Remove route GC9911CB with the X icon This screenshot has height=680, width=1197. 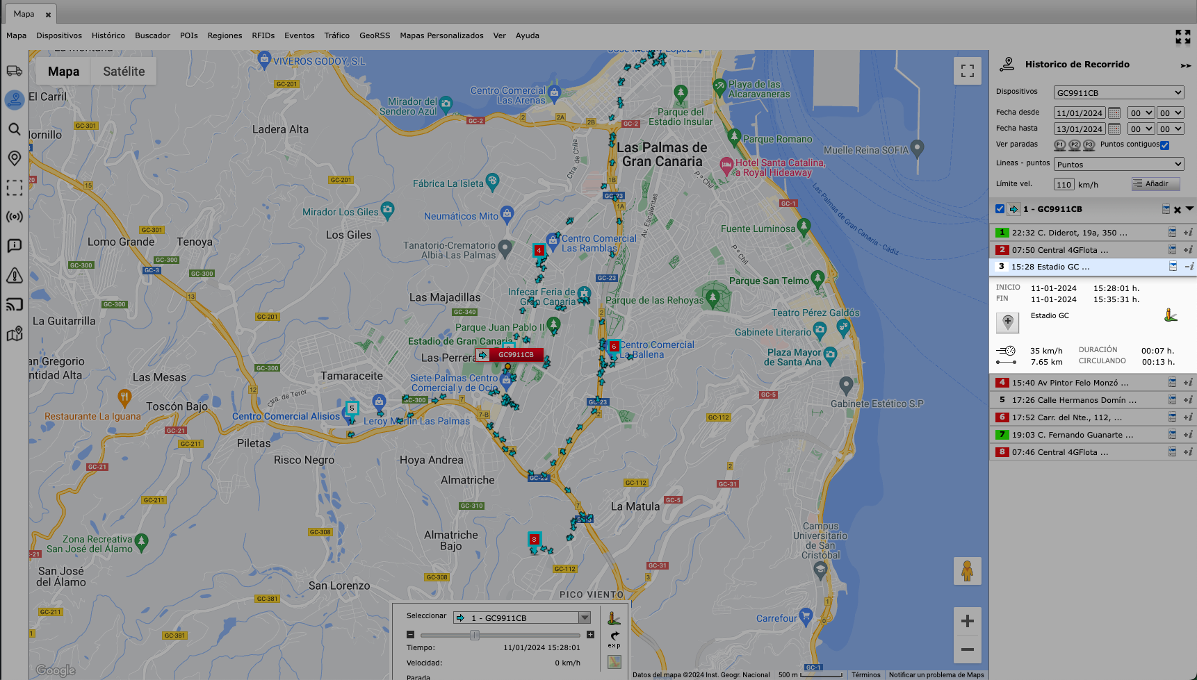pyautogui.click(x=1178, y=210)
